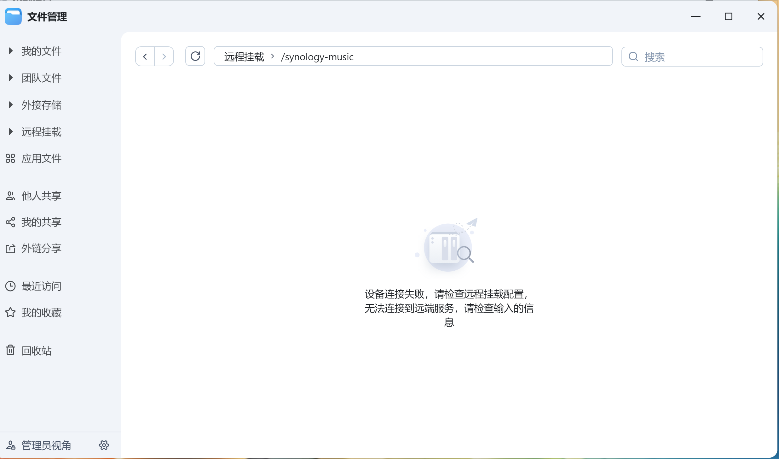779x459 pixels.
Task: Expand the 团队文件 tree arrow
Action: (x=10, y=78)
